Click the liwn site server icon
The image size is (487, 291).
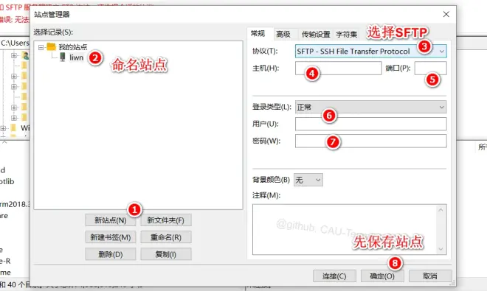[63, 57]
